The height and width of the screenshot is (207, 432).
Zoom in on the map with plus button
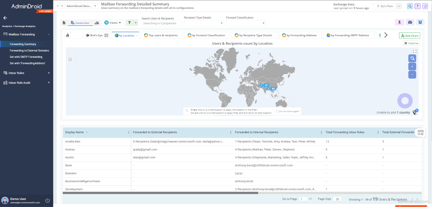tap(412, 66)
